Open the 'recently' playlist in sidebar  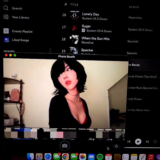[x=9, y=51]
